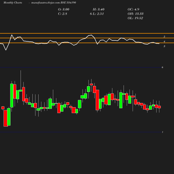
Task: Click price axis label '1'
Action: pos(163,132)
